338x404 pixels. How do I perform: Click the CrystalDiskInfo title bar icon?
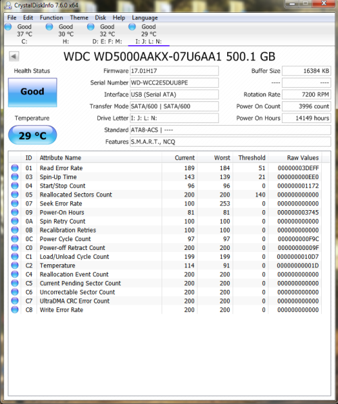click(8, 5)
